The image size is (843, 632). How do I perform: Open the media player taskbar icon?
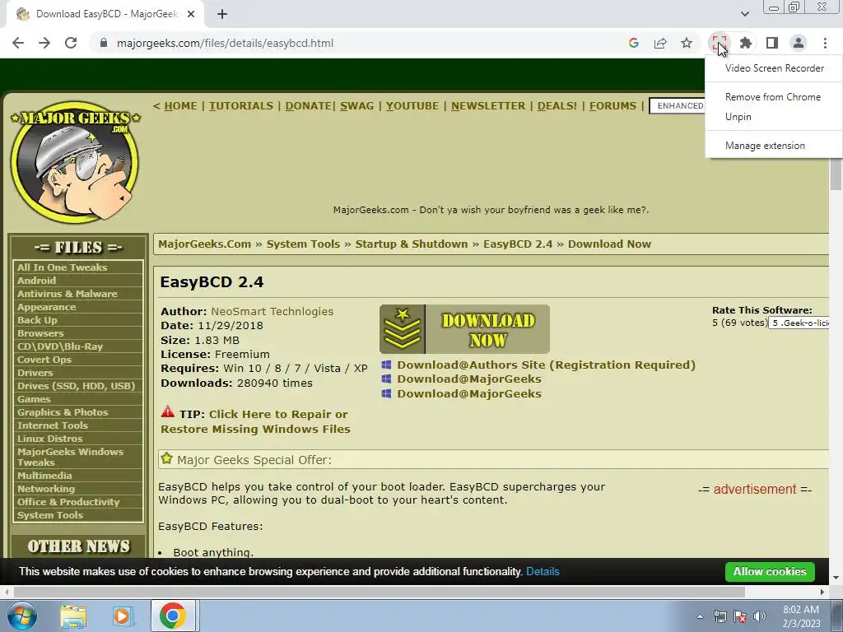(x=122, y=616)
